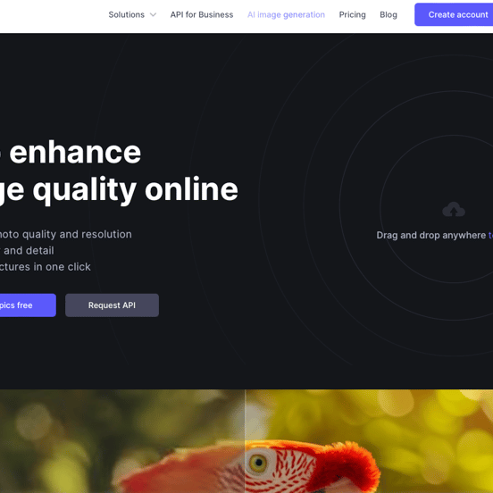Image resolution: width=493 pixels, height=493 pixels.
Task: Visit the Blog section
Action: tap(389, 15)
